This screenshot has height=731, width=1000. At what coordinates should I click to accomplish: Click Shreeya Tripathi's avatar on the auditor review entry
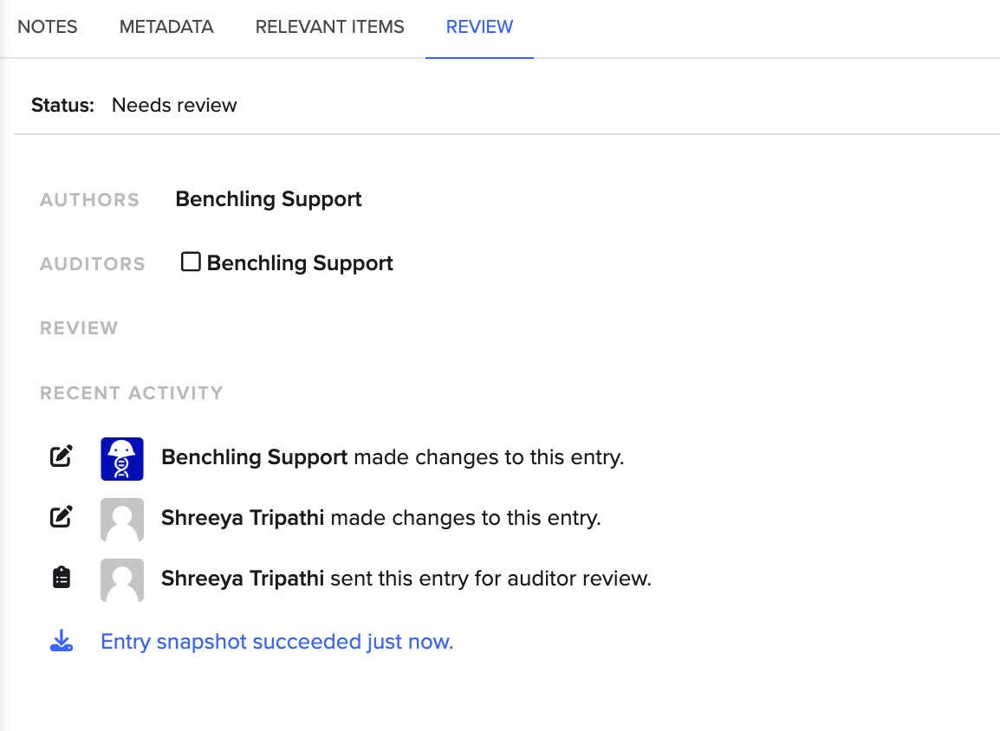tap(122, 579)
